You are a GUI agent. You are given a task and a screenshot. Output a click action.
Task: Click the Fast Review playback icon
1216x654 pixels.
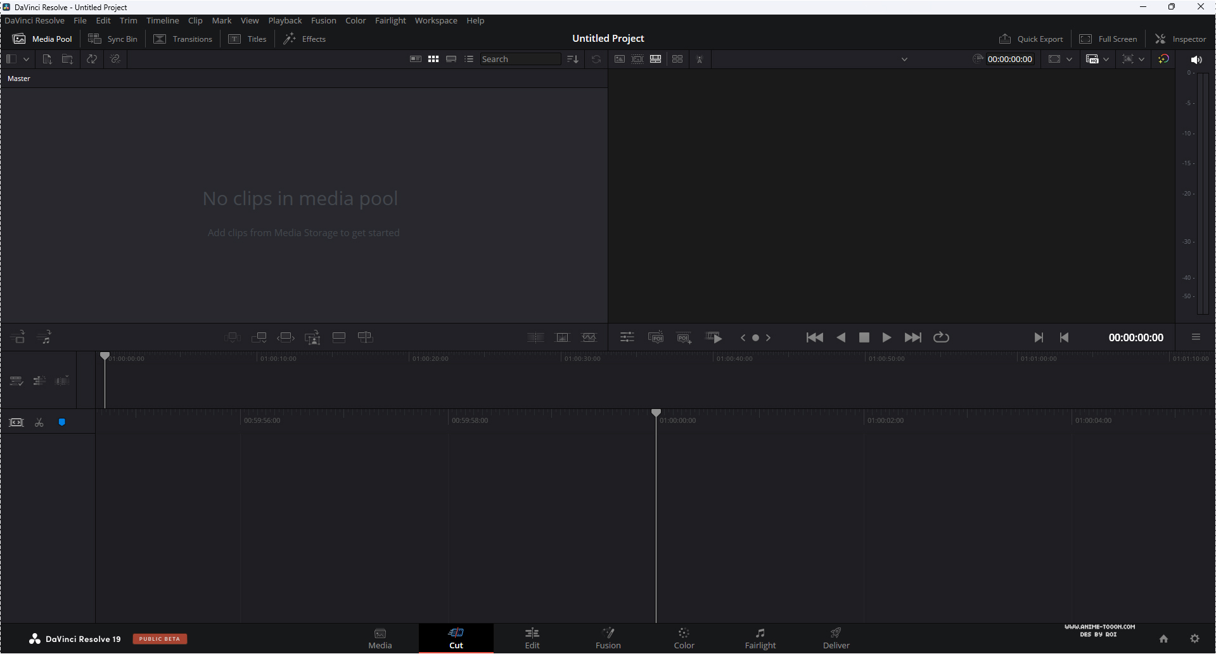click(x=714, y=337)
